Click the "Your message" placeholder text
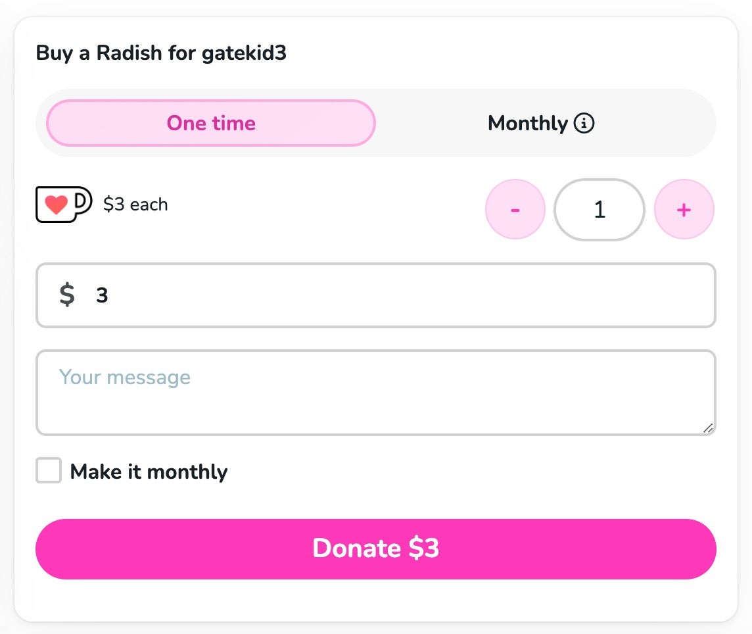This screenshot has width=752, height=634. (125, 377)
